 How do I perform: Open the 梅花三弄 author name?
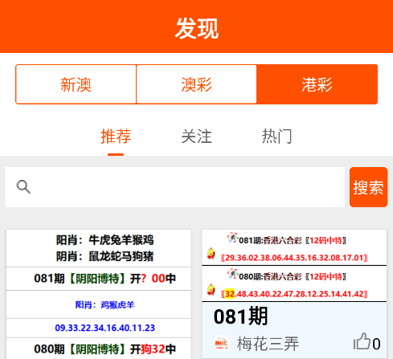(268, 344)
